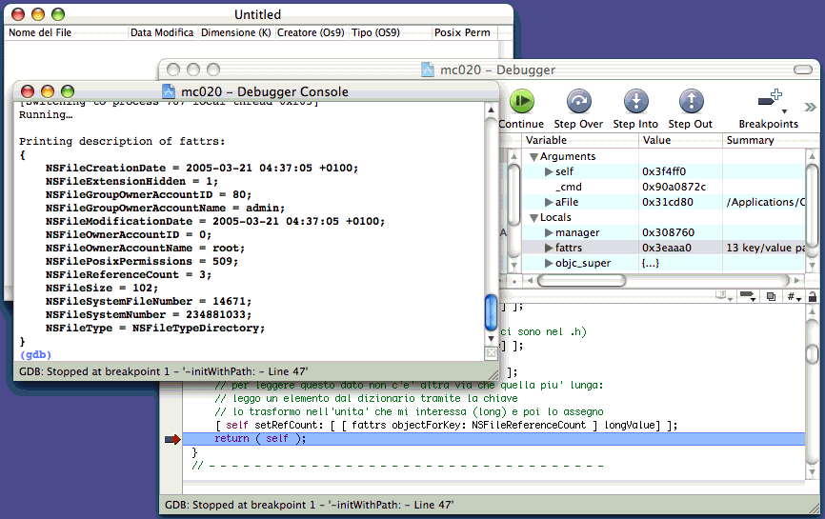Toggle the editor lock icon
Image resolution: width=825 pixels, height=519 pixels.
[x=813, y=297]
